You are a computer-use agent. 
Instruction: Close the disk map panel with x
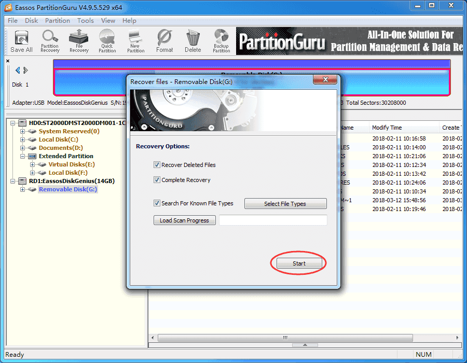[x=8, y=61]
